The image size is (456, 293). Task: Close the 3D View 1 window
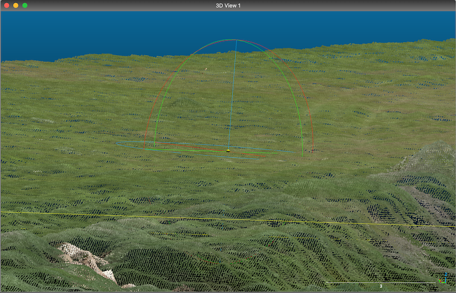[6, 5]
